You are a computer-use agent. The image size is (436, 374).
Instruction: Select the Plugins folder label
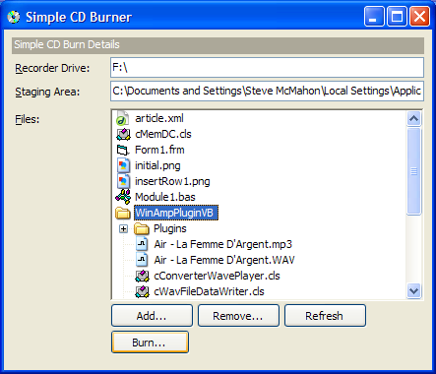(x=170, y=228)
